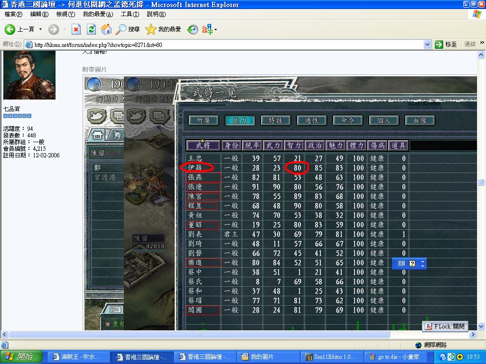
Task: Click the forward navigation arrow
Action: click(x=53, y=29)
